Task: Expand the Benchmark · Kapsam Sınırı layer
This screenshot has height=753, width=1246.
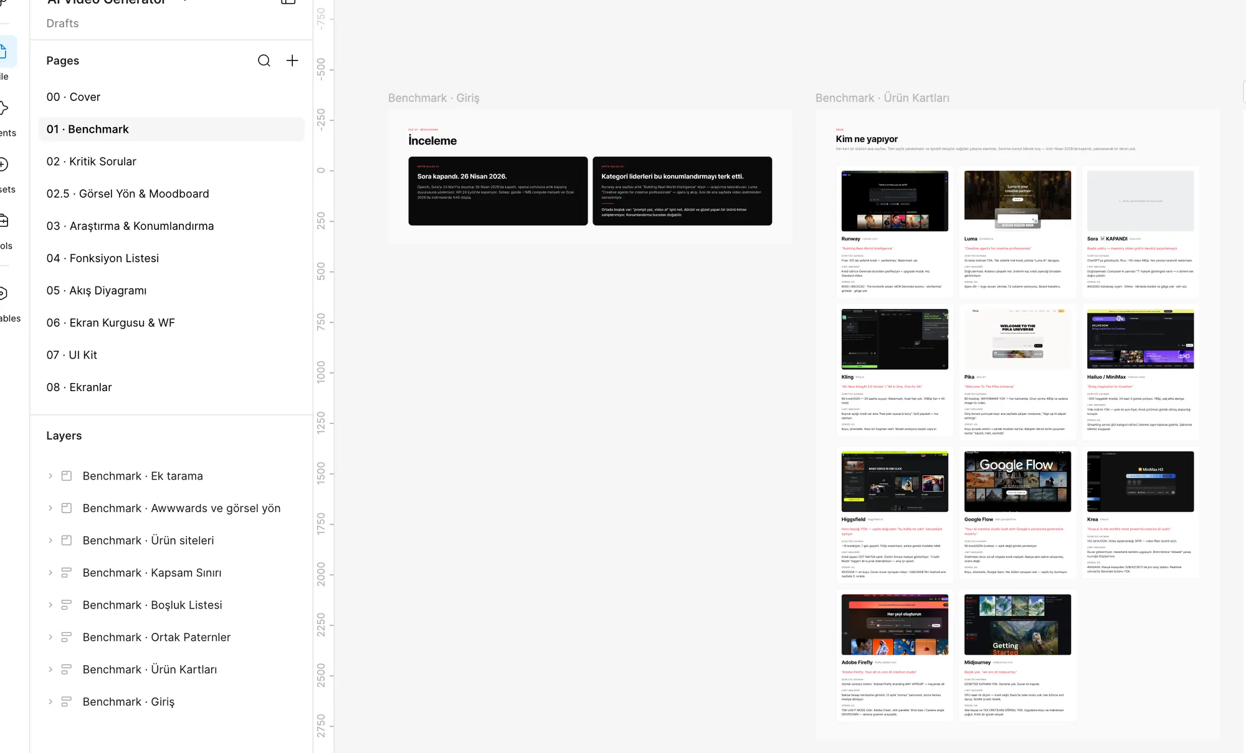Action: [50, 573]
